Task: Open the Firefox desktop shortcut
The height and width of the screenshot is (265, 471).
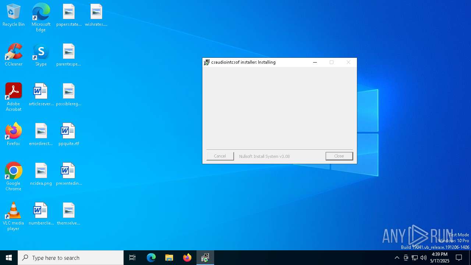Action: point(14,135)
